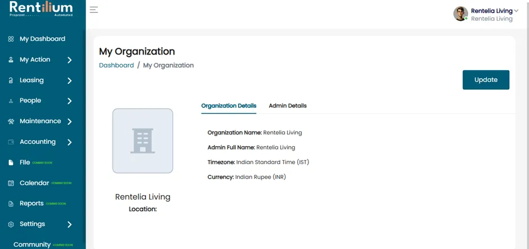Expand the Maintenance submenu chevron
The height and width of the screenshot is (249, 529).
(69, 121)
